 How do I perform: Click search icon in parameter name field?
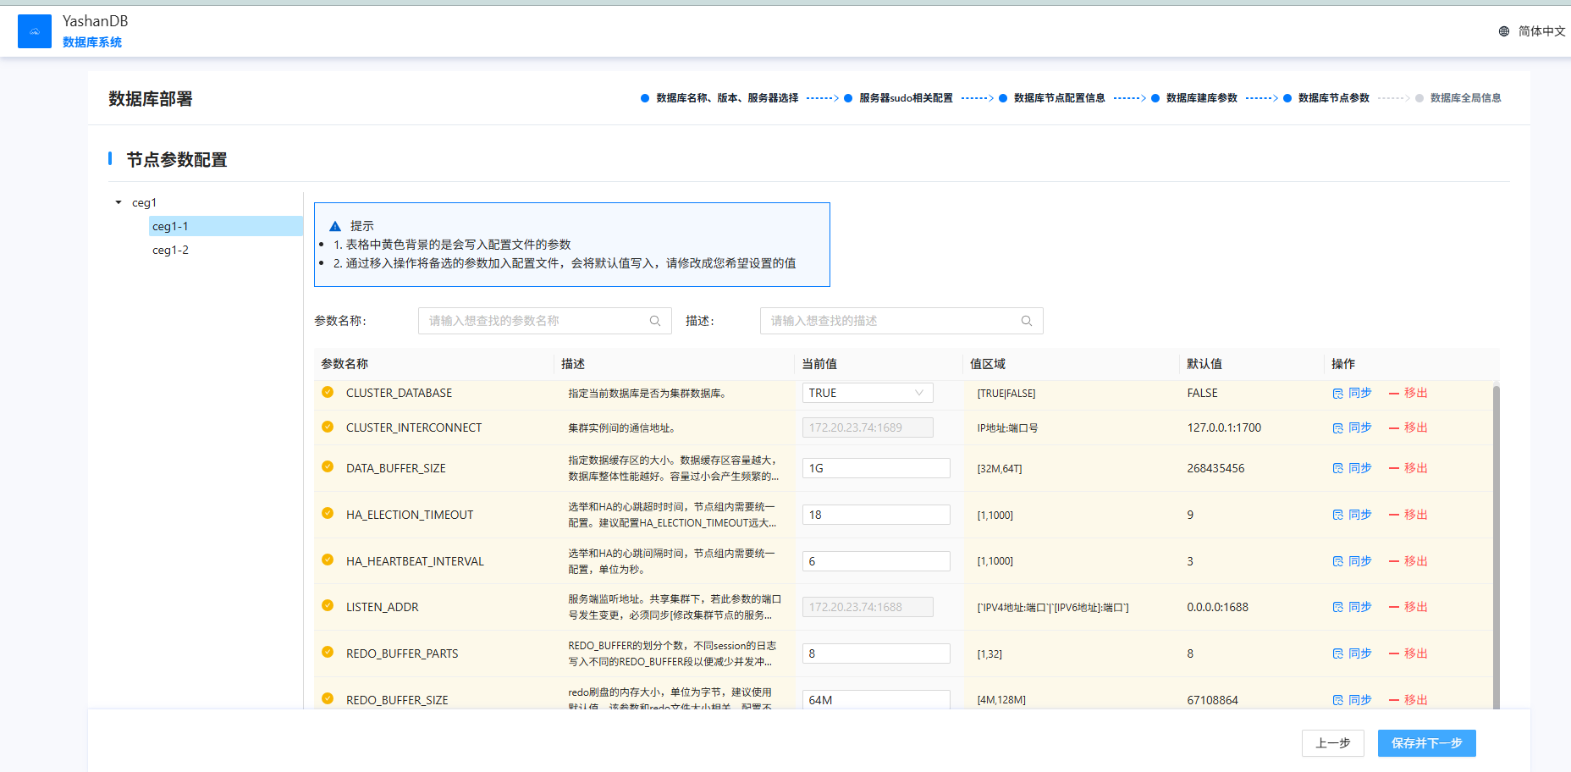coord(654,321)
